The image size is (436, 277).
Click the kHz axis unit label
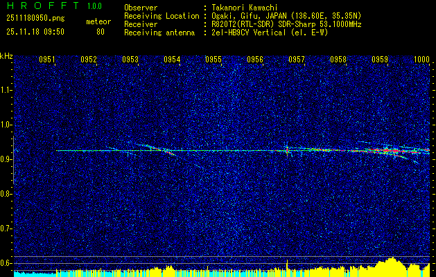point(6,56)
